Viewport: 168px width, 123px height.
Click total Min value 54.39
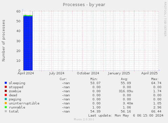click(95, 112)
